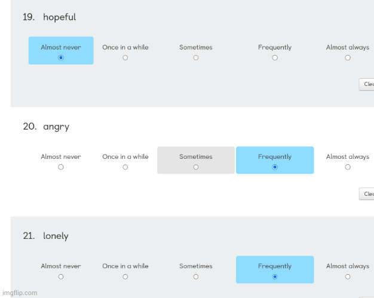Mark 'Frequently' for hopeful
This screenshot has width=374, height=298.
275,57
